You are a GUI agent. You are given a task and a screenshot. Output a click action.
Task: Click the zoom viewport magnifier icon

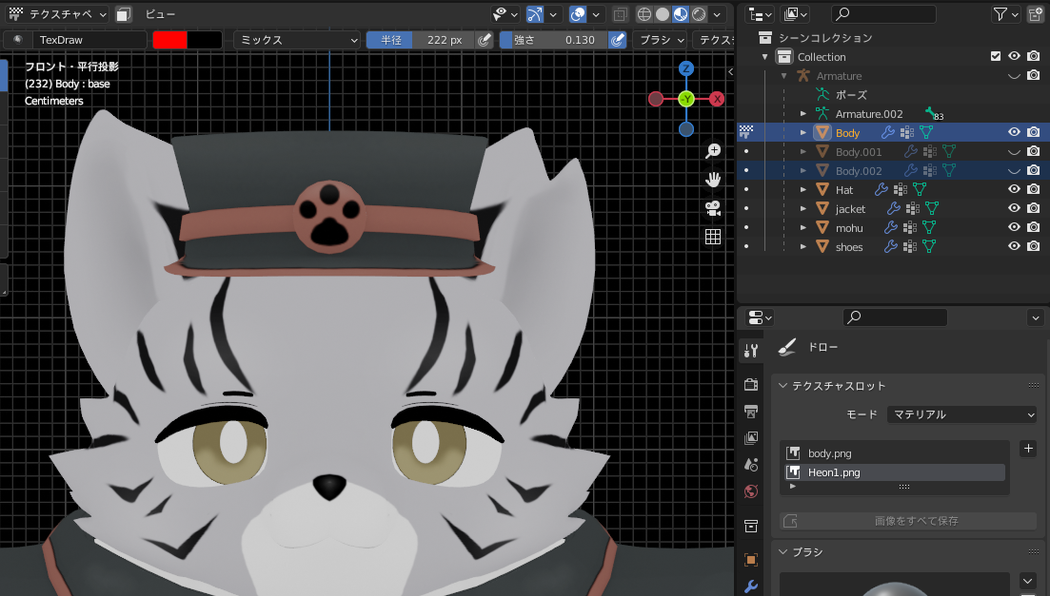point(713,150)
